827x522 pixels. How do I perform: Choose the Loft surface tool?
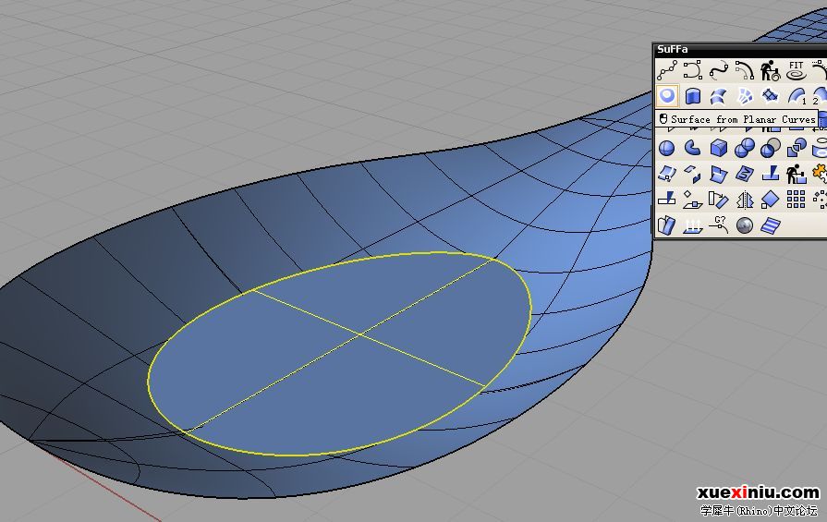coord(718,96)
